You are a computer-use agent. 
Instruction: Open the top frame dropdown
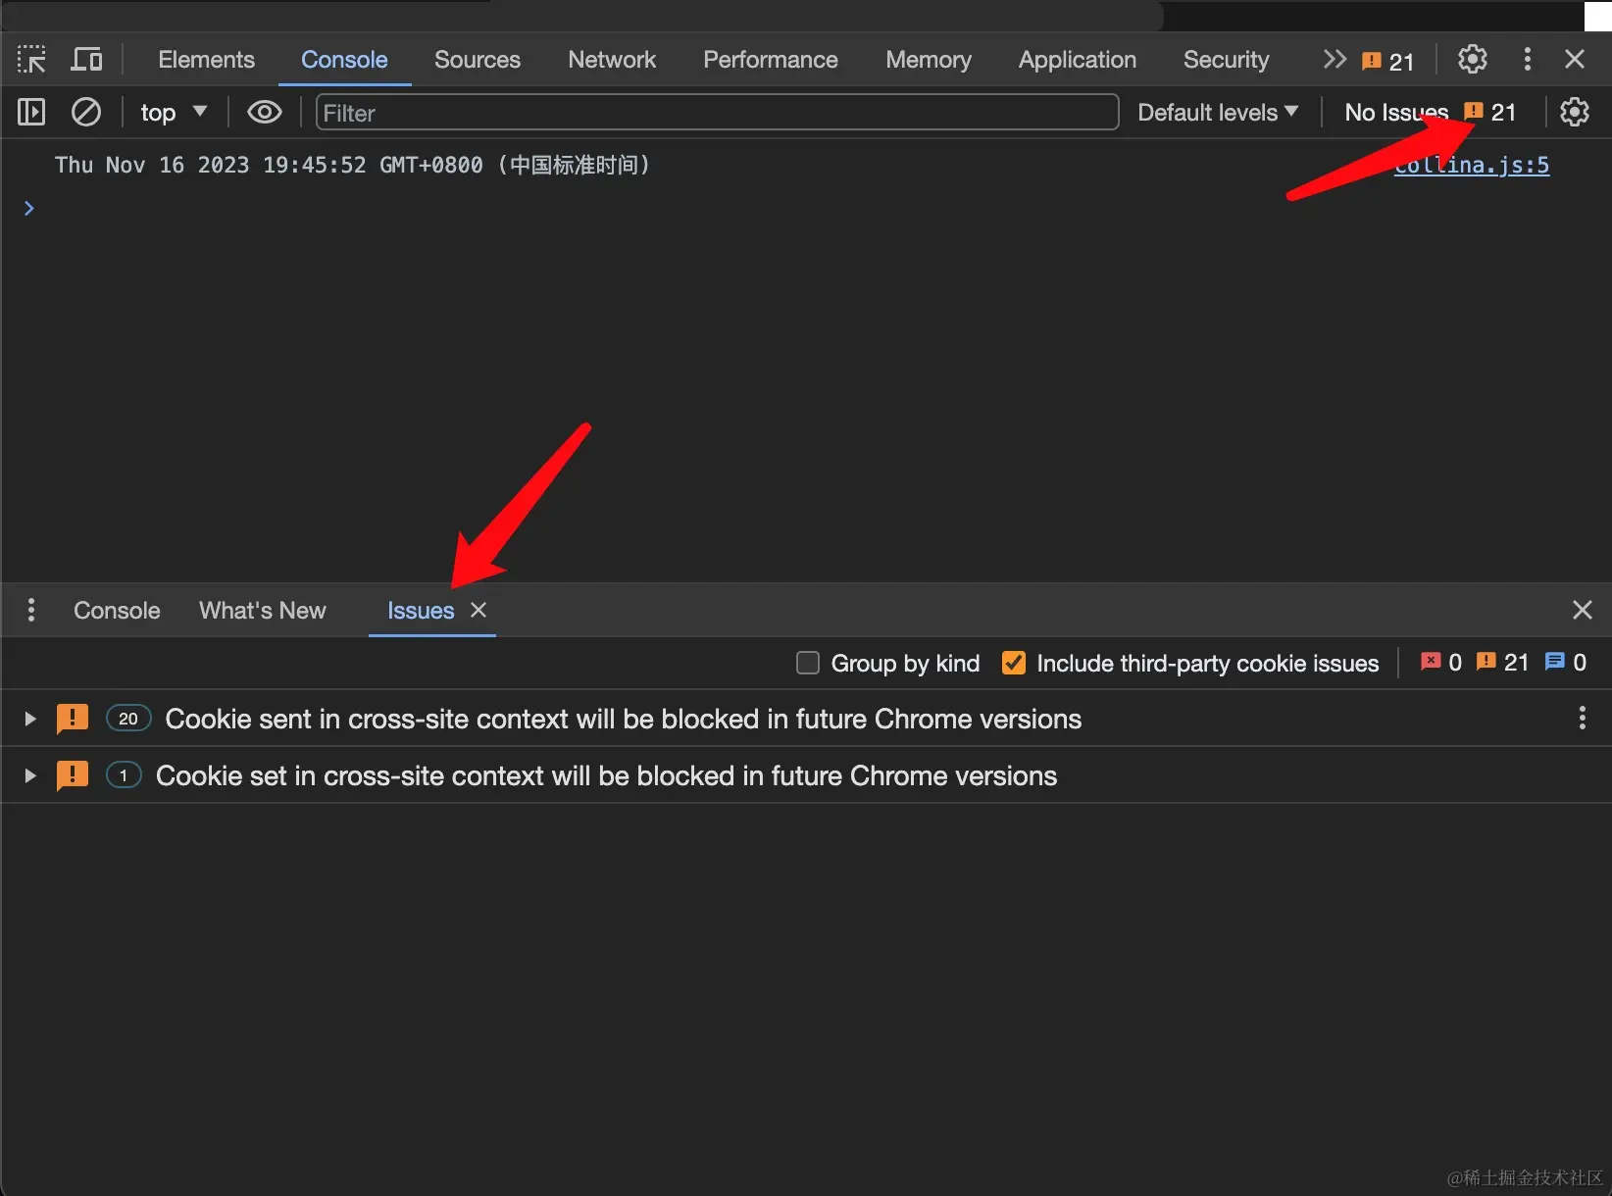(x=174, y=112)
